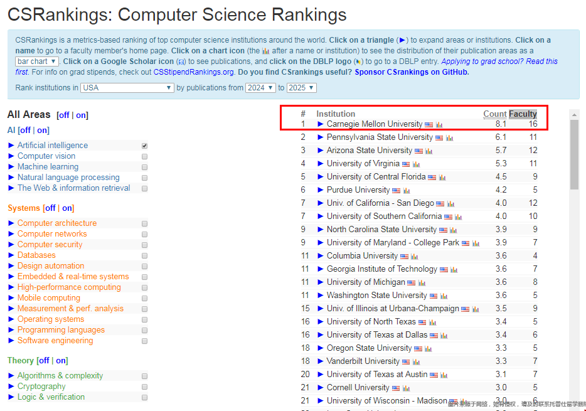Open chart icon for Purdue University
Screen dimensions: 586x411
(x=407, y=191)
